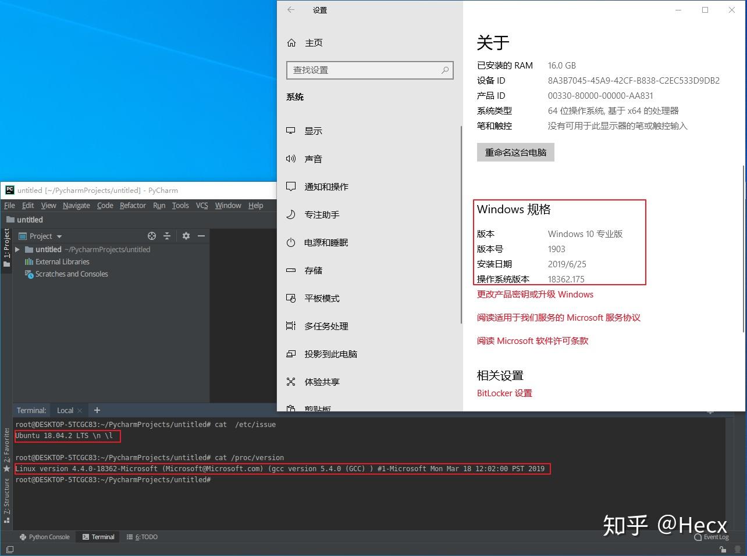Open the Structure tool window on the left edge
747x556 pixels.
[6, 497]
